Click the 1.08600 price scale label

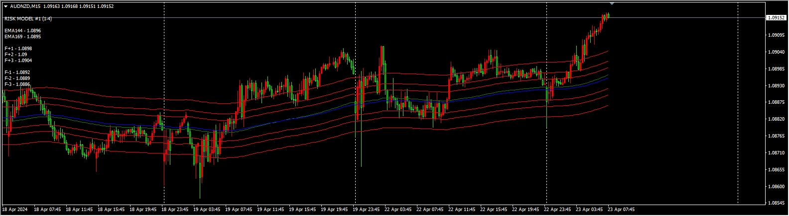777,187
